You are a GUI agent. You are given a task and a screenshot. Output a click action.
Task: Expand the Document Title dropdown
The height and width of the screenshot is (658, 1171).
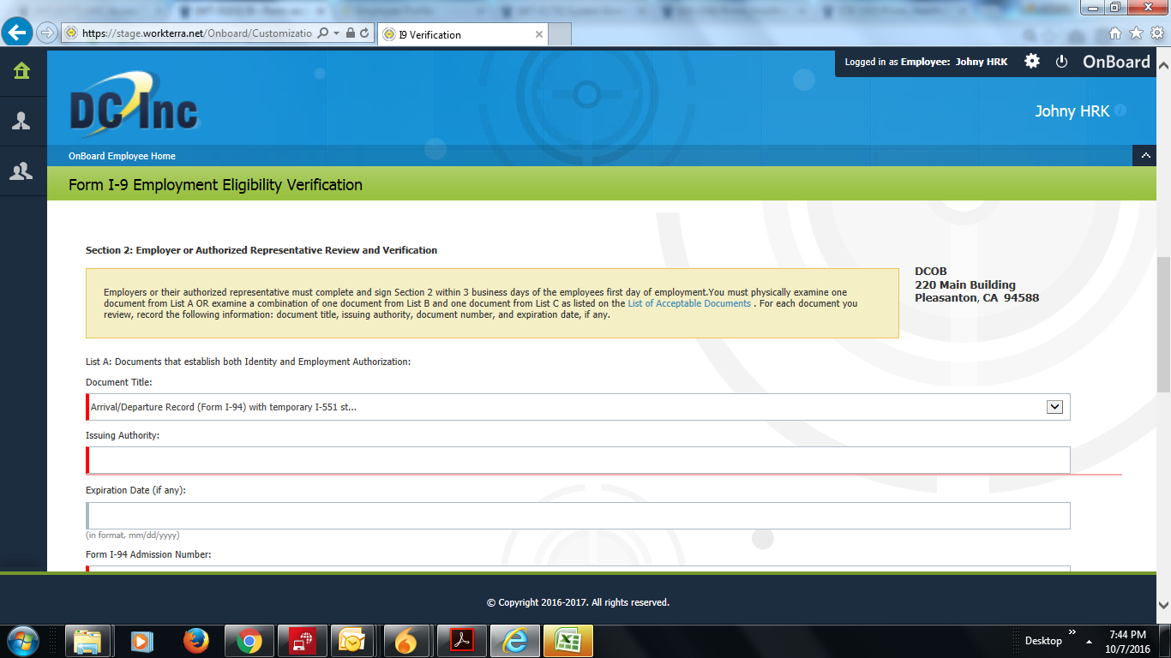coord(1055,407)
